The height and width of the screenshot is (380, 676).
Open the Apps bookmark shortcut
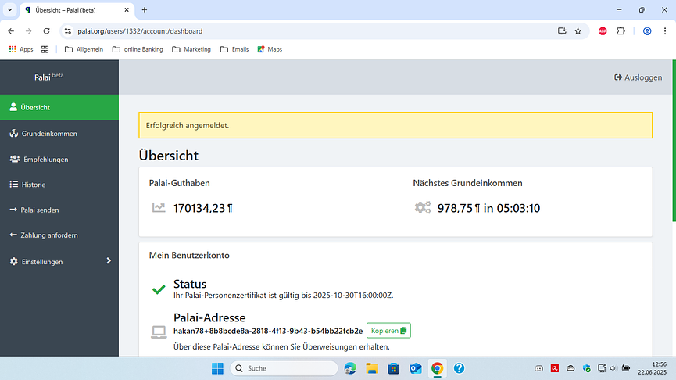tap(21, 49)
